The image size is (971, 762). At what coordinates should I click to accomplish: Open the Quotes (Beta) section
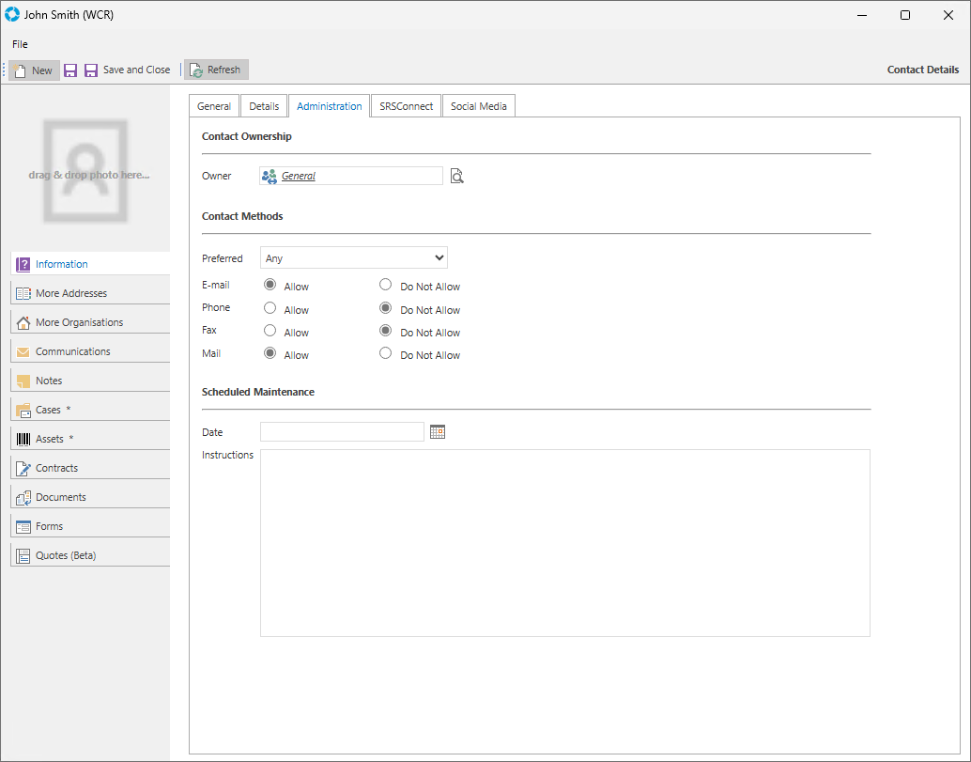66,555
